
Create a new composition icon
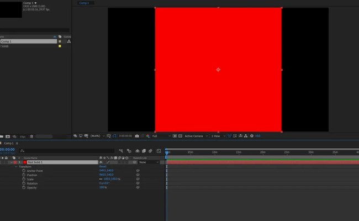(8, 136)
